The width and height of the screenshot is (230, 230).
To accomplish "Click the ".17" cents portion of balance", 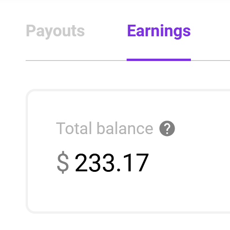I will click(x=133, y=162).
